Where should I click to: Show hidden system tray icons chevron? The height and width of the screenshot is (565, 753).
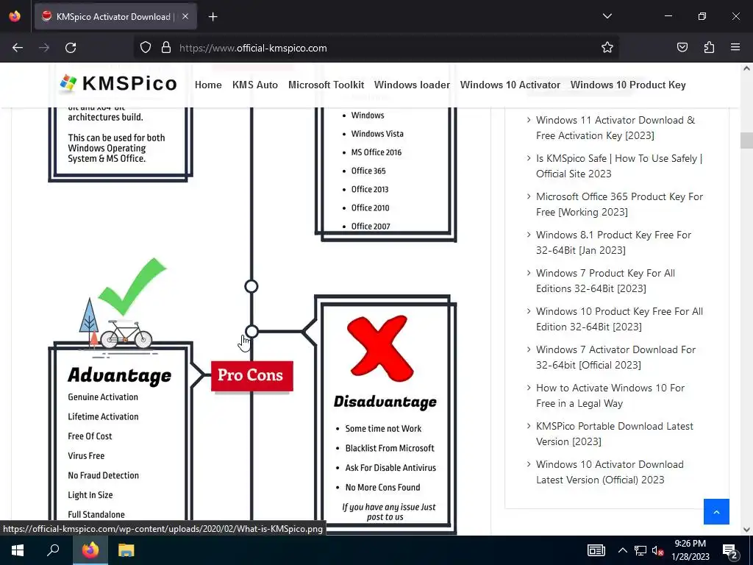[x=622, y=550]
